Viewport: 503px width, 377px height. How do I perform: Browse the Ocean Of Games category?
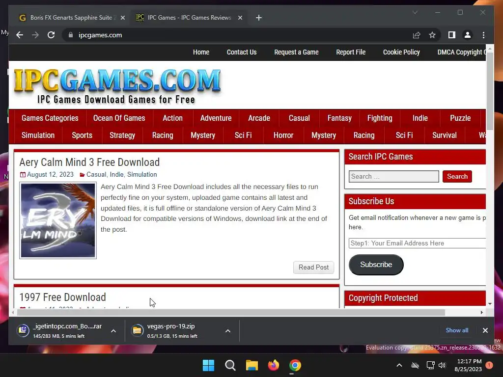coord(119,118)
